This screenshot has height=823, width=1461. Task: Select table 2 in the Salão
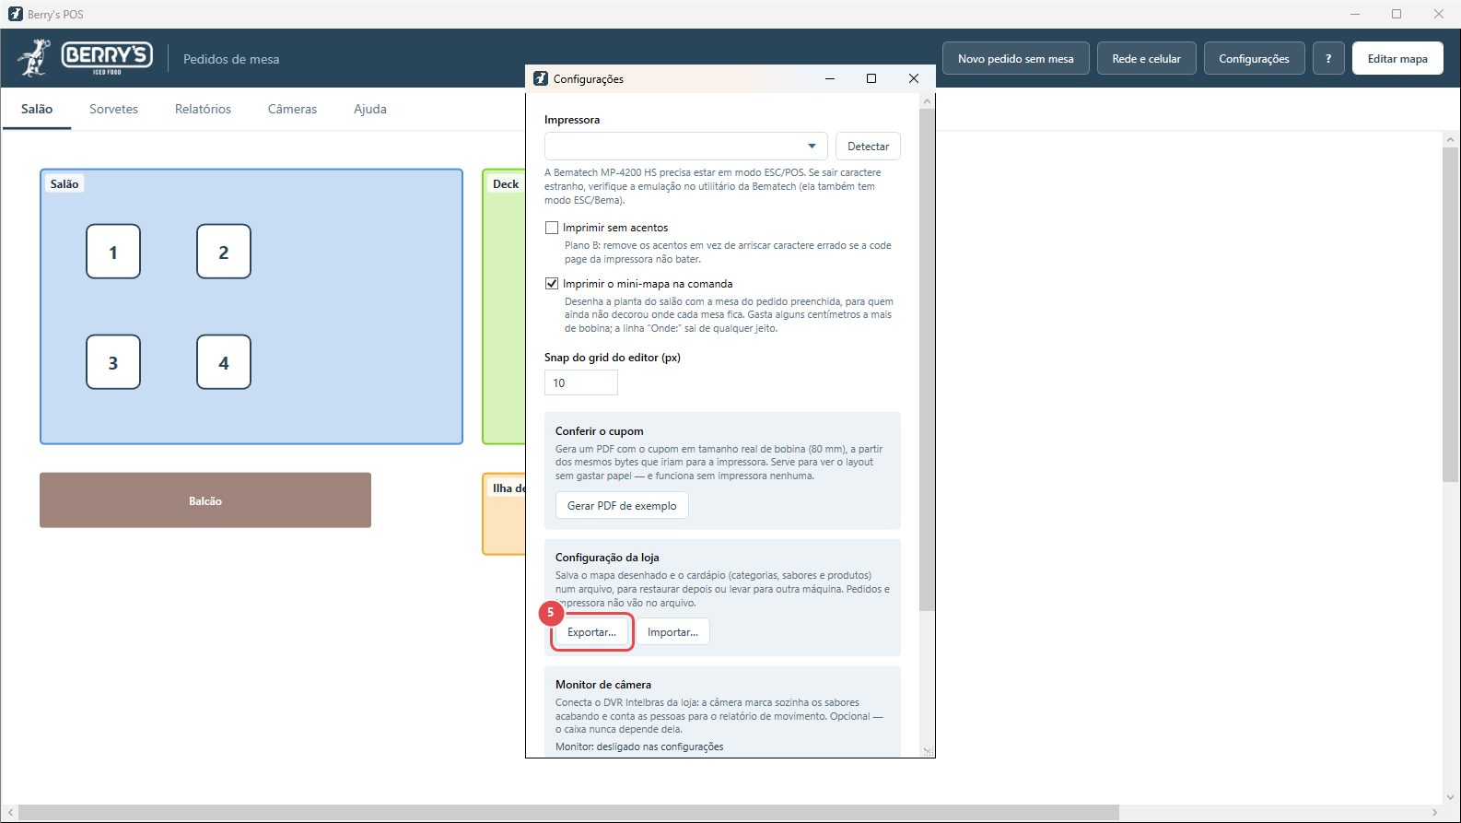(x=224, y=252)
